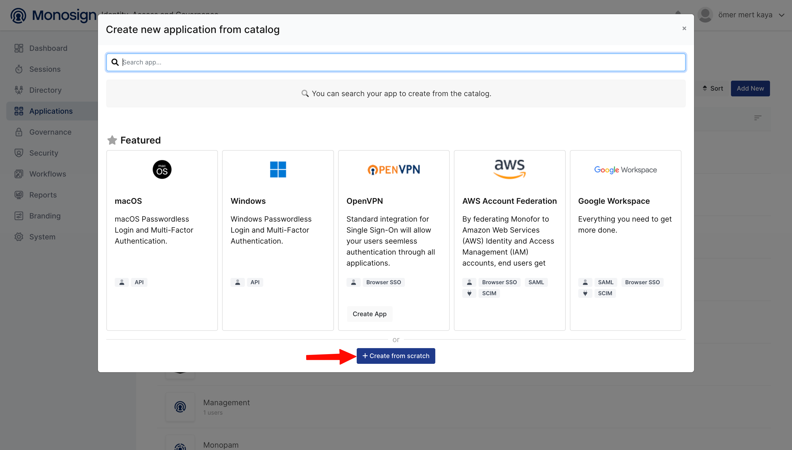
Task: Click the user icon on macOS card
Action: tap(122, 282)
